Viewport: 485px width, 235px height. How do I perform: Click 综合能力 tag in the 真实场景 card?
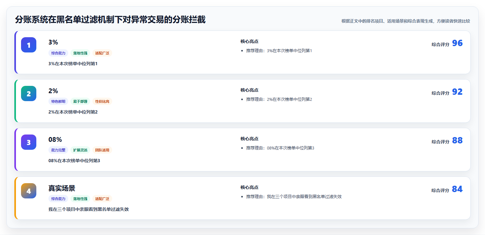pos(58,199)
